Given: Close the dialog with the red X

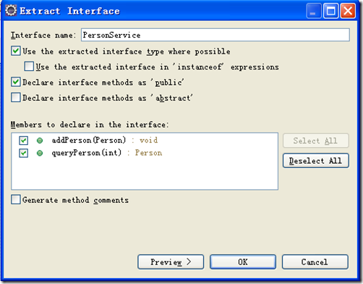Looking at the screenshot, I should [x=348, y=11].
